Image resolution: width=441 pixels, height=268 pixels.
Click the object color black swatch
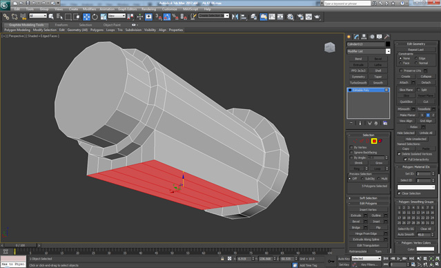click(388, 44)
